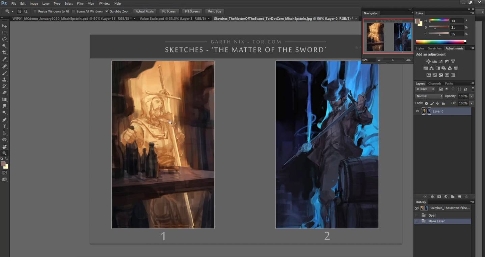Click the Fill Screen button
The image size is (485, 257).
192,11
